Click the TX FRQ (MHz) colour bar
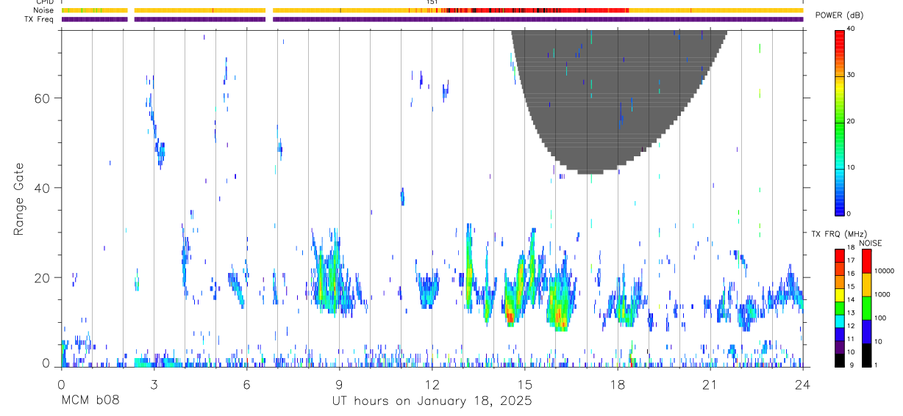This screenshot has width=903, height=416. (x=840, y=307)
